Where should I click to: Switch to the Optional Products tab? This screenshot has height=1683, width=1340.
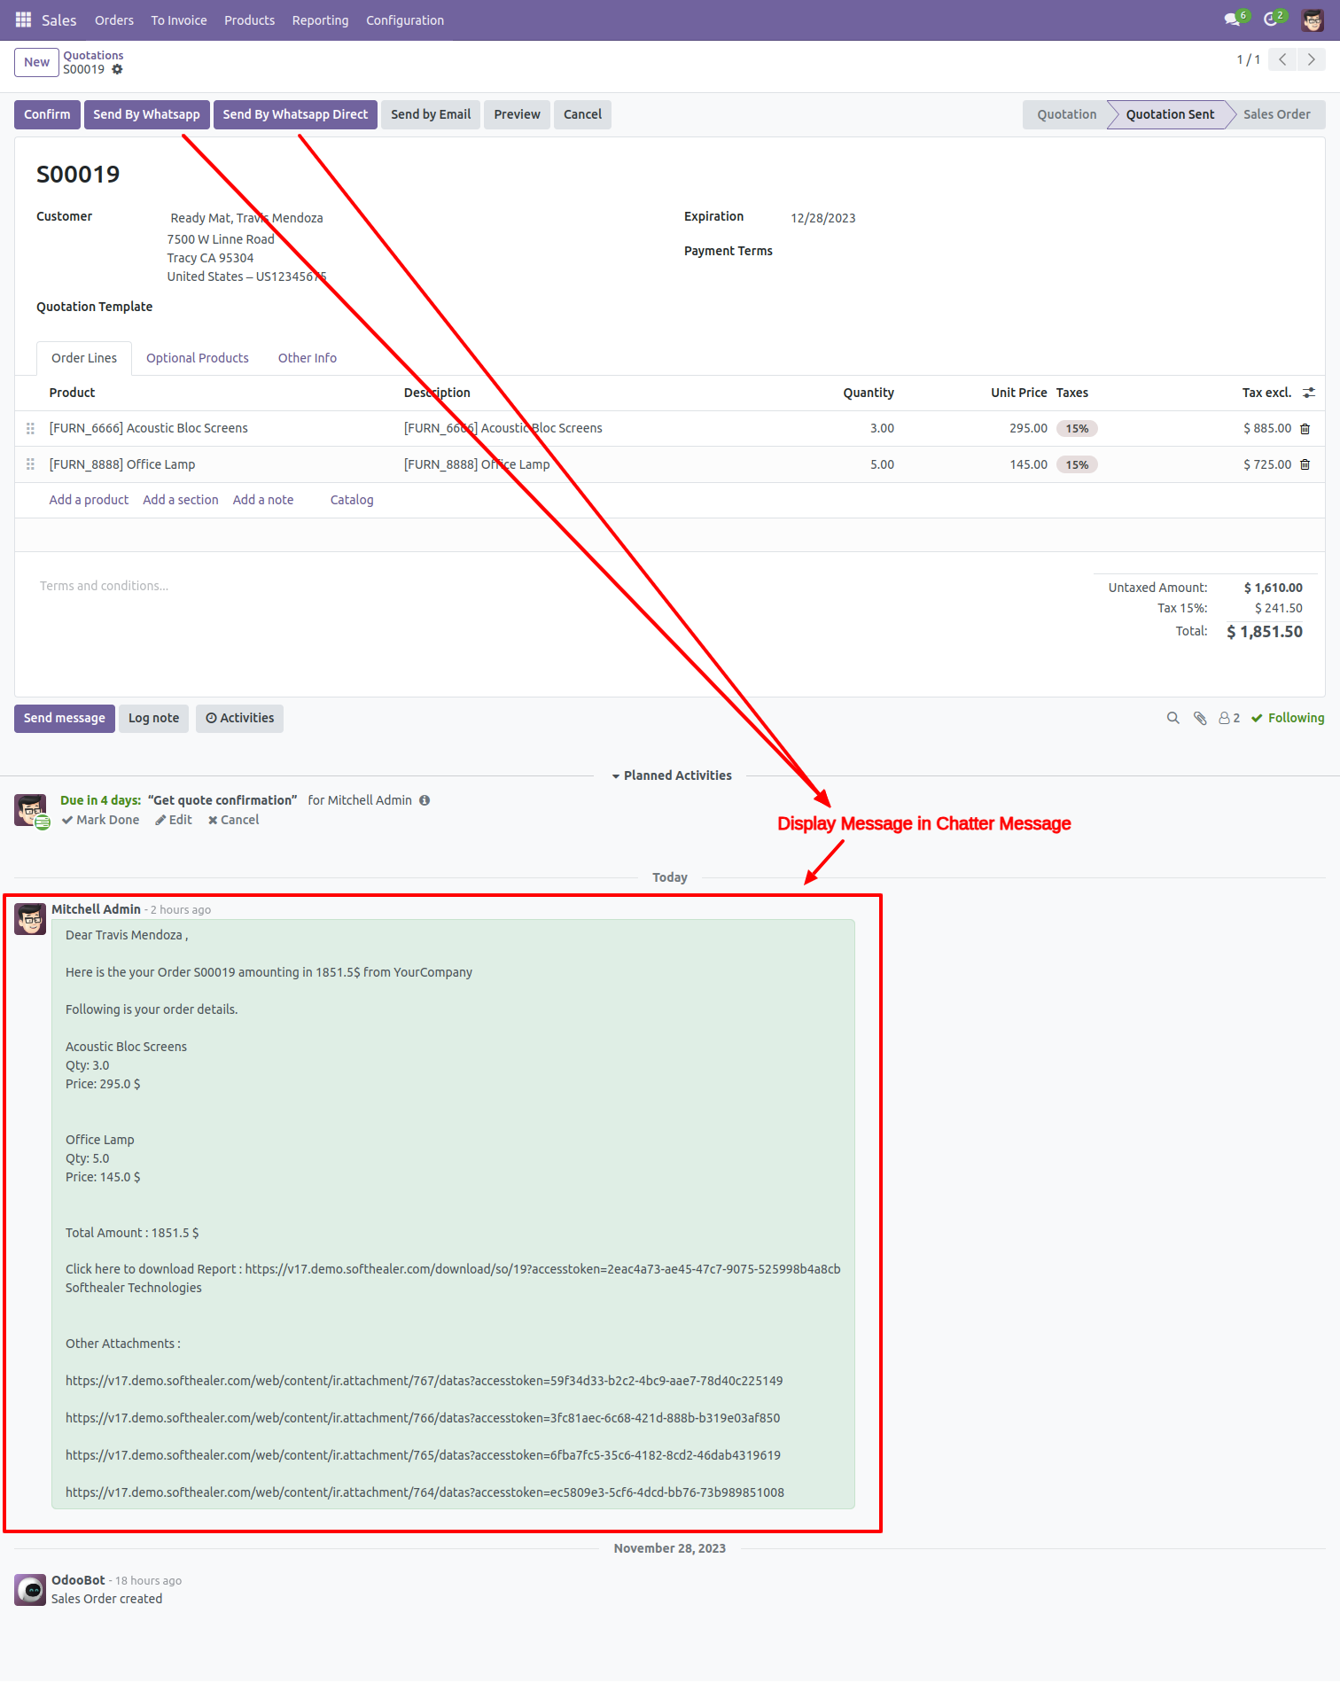(x=198, y=358)
